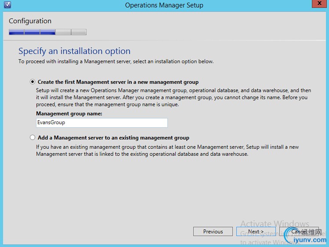Screen dimensions: 329x247
Task: Click the Operations Manager Setup title bar icon
Action: coord(7,5)
